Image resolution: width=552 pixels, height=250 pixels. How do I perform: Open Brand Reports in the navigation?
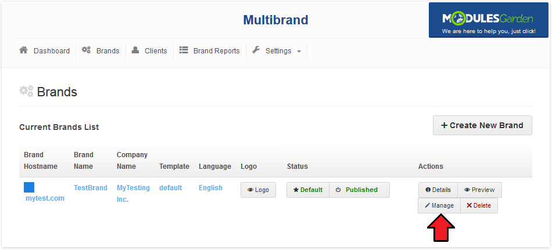click(x=209, y=51)
